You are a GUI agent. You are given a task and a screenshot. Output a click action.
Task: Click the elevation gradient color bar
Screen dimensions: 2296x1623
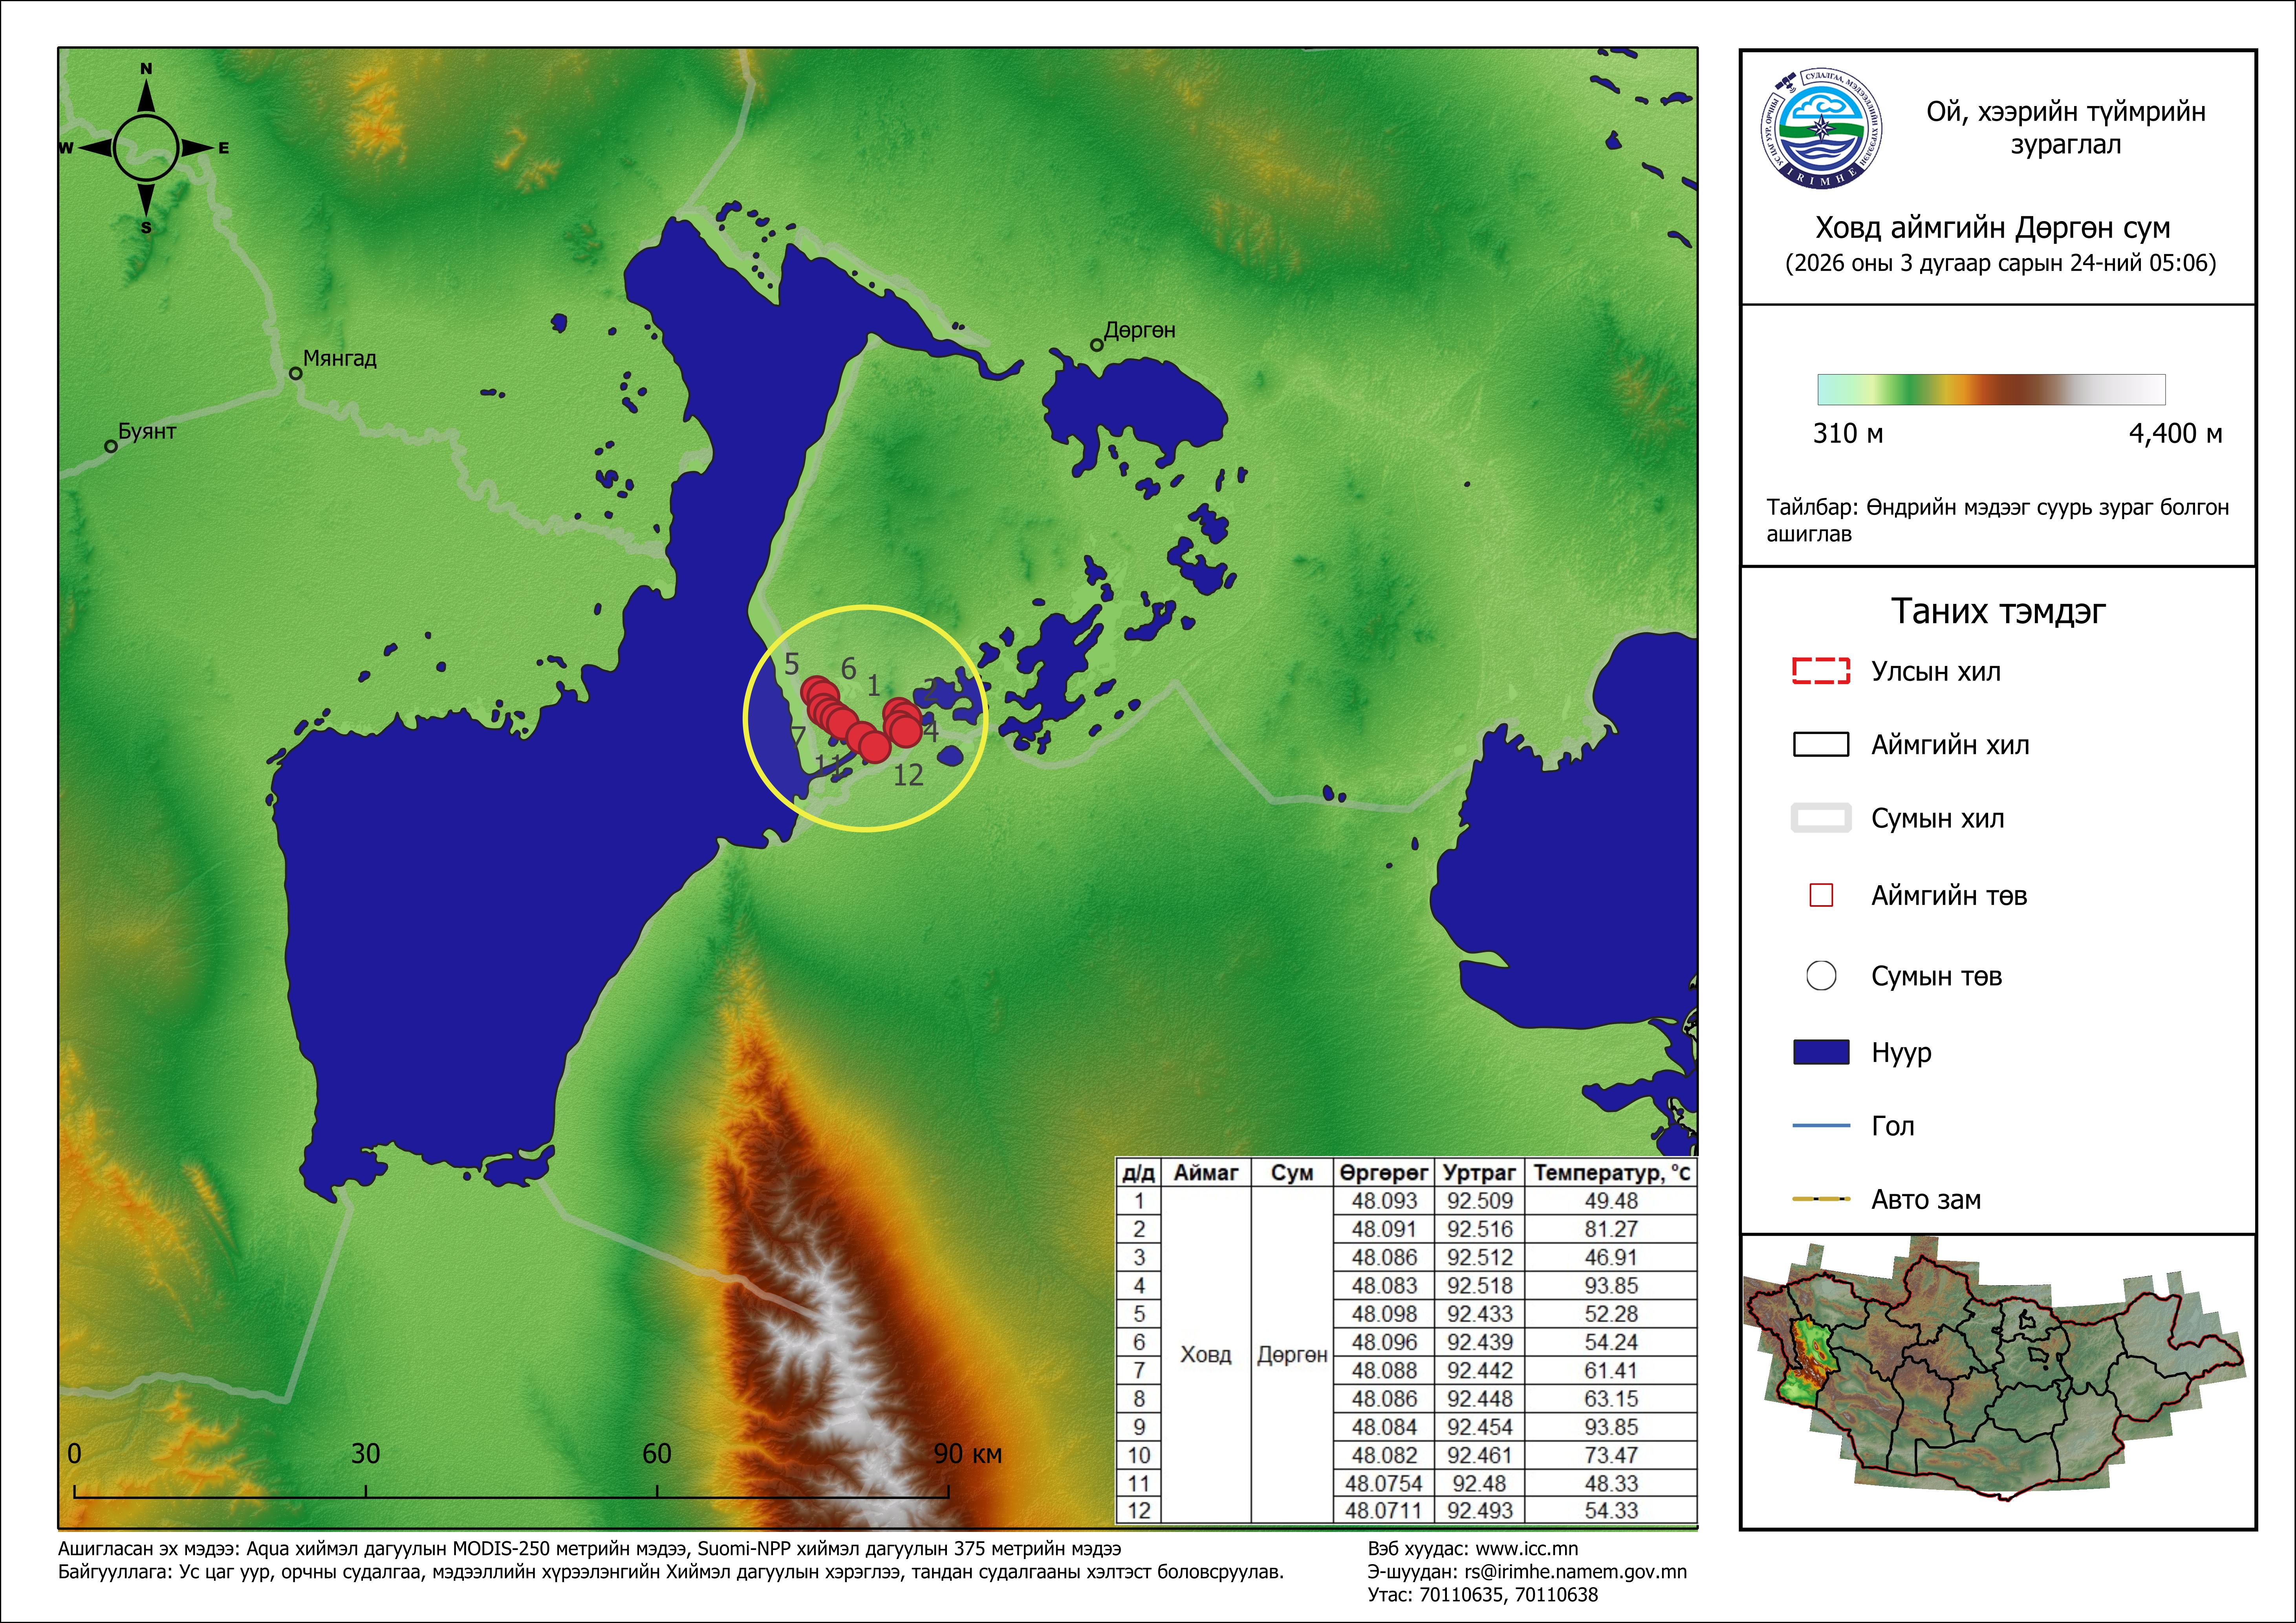[1990, 389]
